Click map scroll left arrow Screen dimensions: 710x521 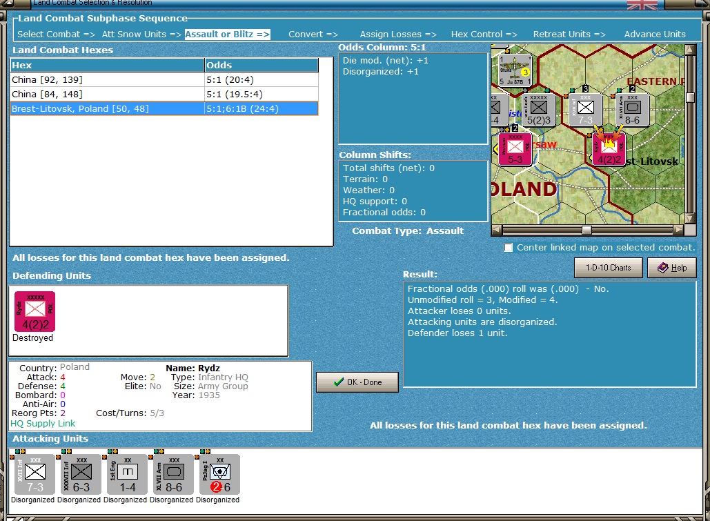(x=497, y=230)
